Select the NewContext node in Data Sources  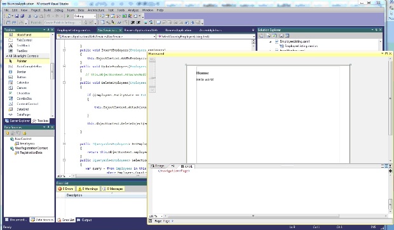(x=23, y=139)
